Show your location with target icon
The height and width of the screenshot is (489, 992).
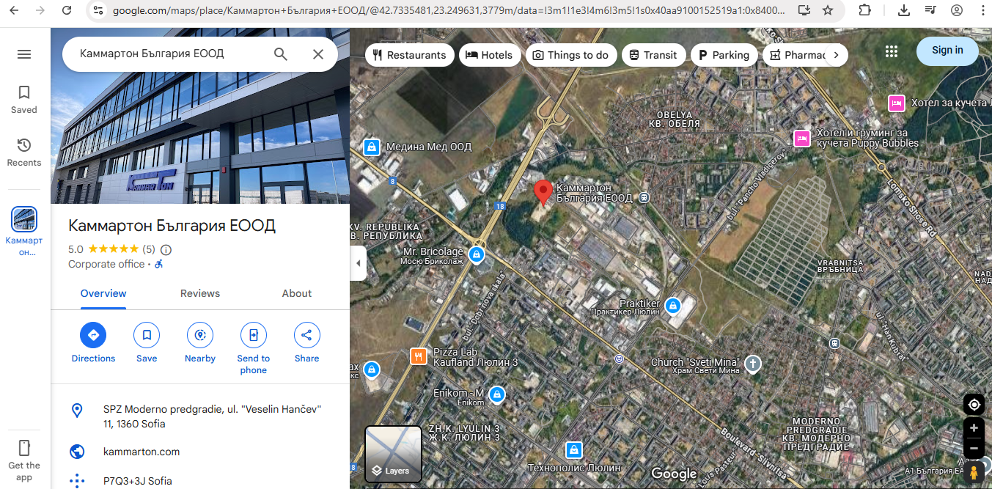pyautogui.click(x=974, y=405)
